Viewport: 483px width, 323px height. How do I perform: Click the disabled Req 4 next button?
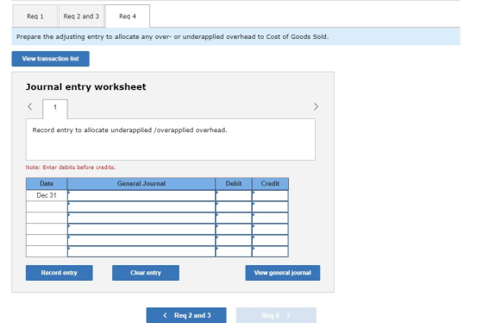[276, 315]
